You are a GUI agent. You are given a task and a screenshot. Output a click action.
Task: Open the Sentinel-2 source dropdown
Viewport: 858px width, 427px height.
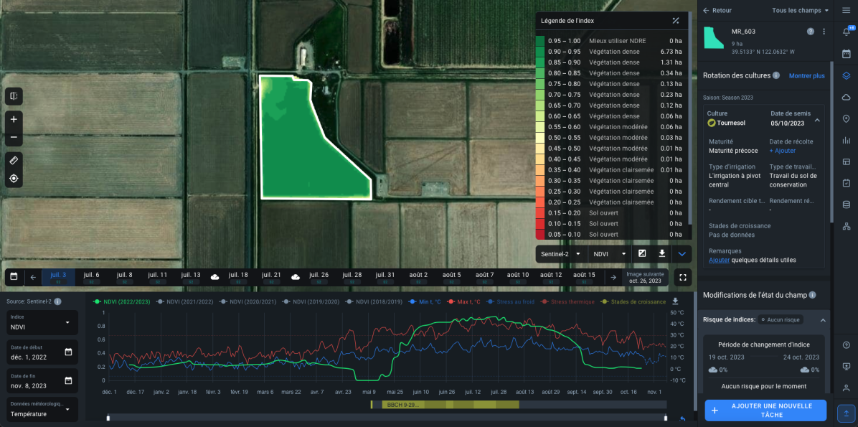point(561,254)
